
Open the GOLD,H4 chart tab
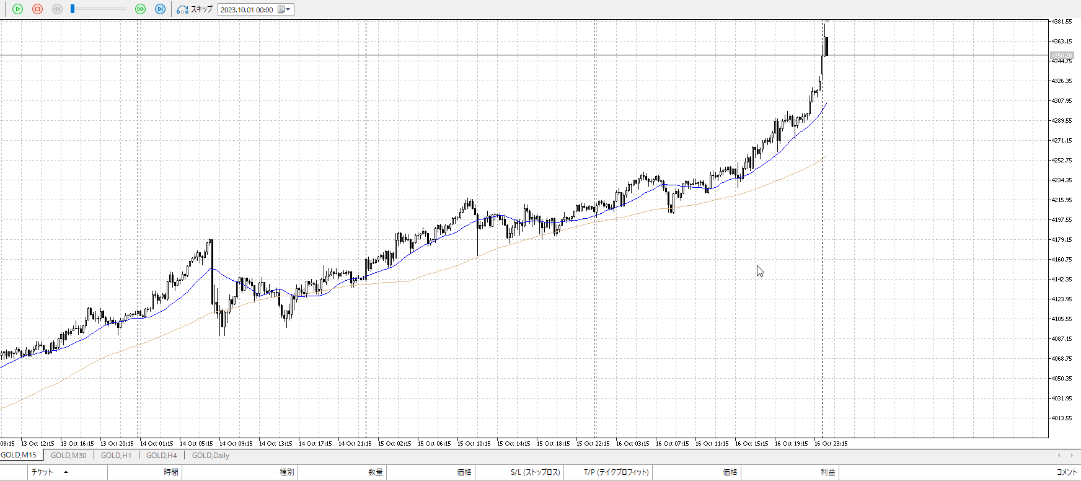coord(161,456)
